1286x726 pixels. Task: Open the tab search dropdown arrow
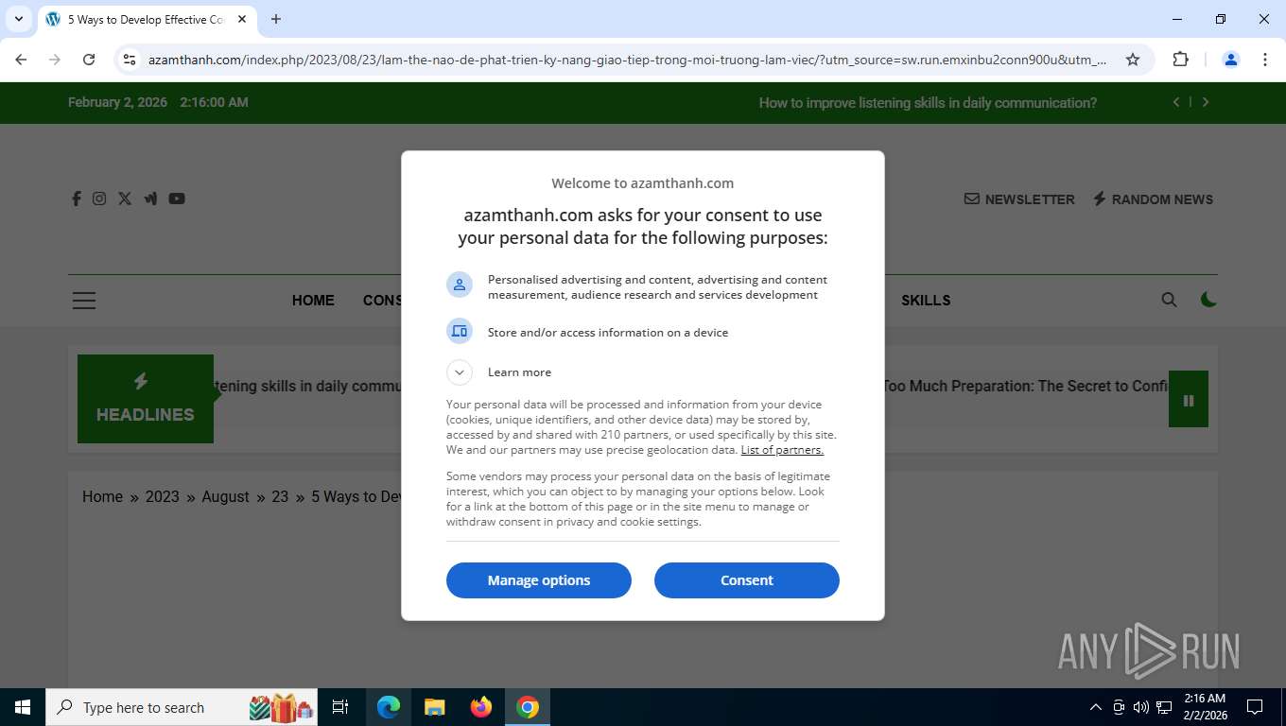(19, 19)
